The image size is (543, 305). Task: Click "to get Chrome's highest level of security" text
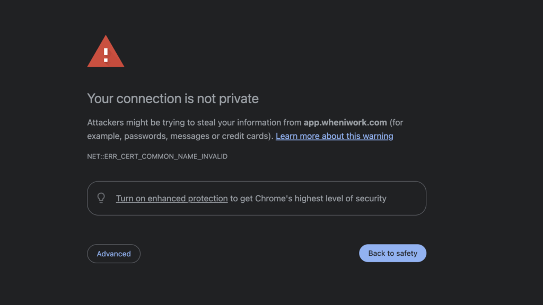[x=308, y=199]
